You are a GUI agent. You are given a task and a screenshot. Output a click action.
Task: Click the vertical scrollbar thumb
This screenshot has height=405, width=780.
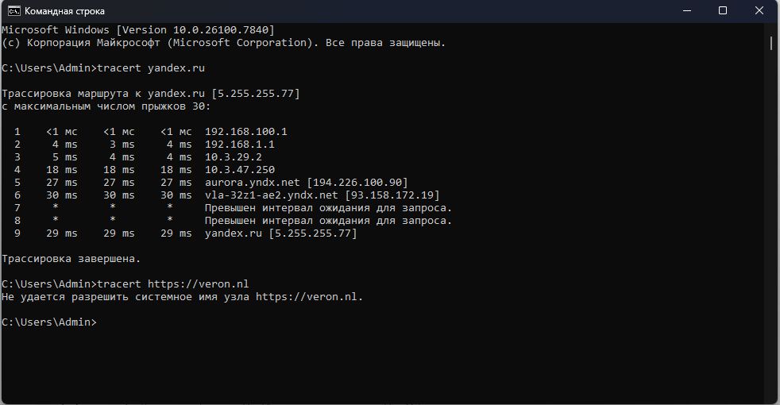click(x=771, y=41)
